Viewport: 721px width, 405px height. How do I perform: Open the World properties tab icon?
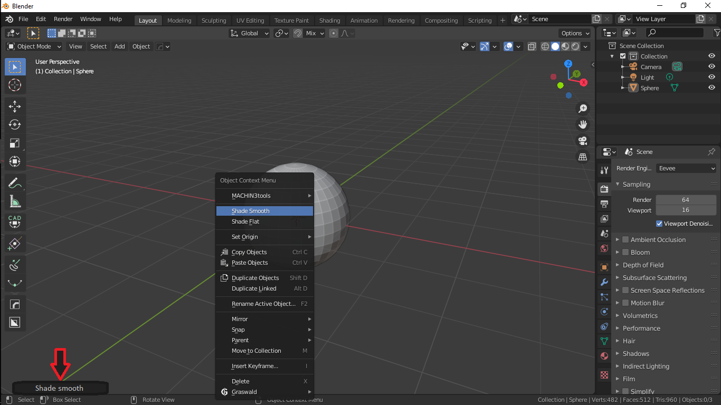coord(604,248)
